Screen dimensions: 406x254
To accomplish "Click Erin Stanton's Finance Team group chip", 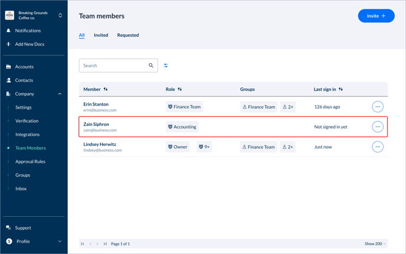I will click(258, 107).
